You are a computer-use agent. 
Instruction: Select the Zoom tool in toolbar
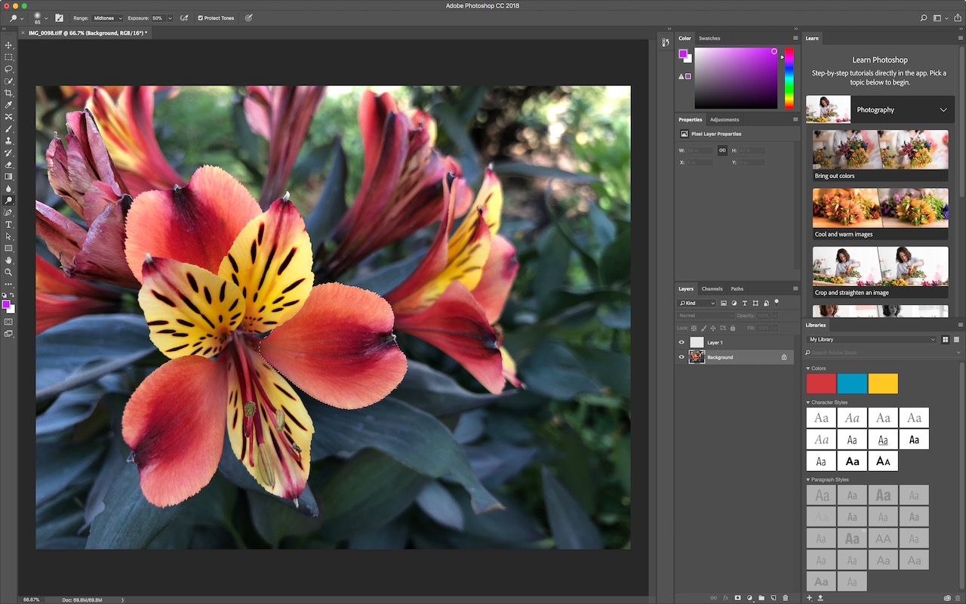[x=9, y=272]
